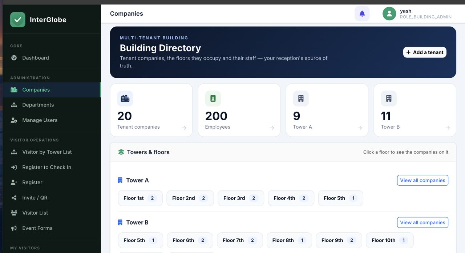Select Tower B Floor 7th chip
Viewport: 465px width, 253px height.
click(x=240, y=240)
